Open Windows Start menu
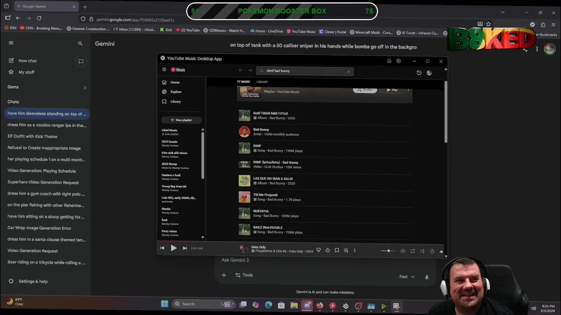Screen dimensions: 561x315 tap(164, 304)
